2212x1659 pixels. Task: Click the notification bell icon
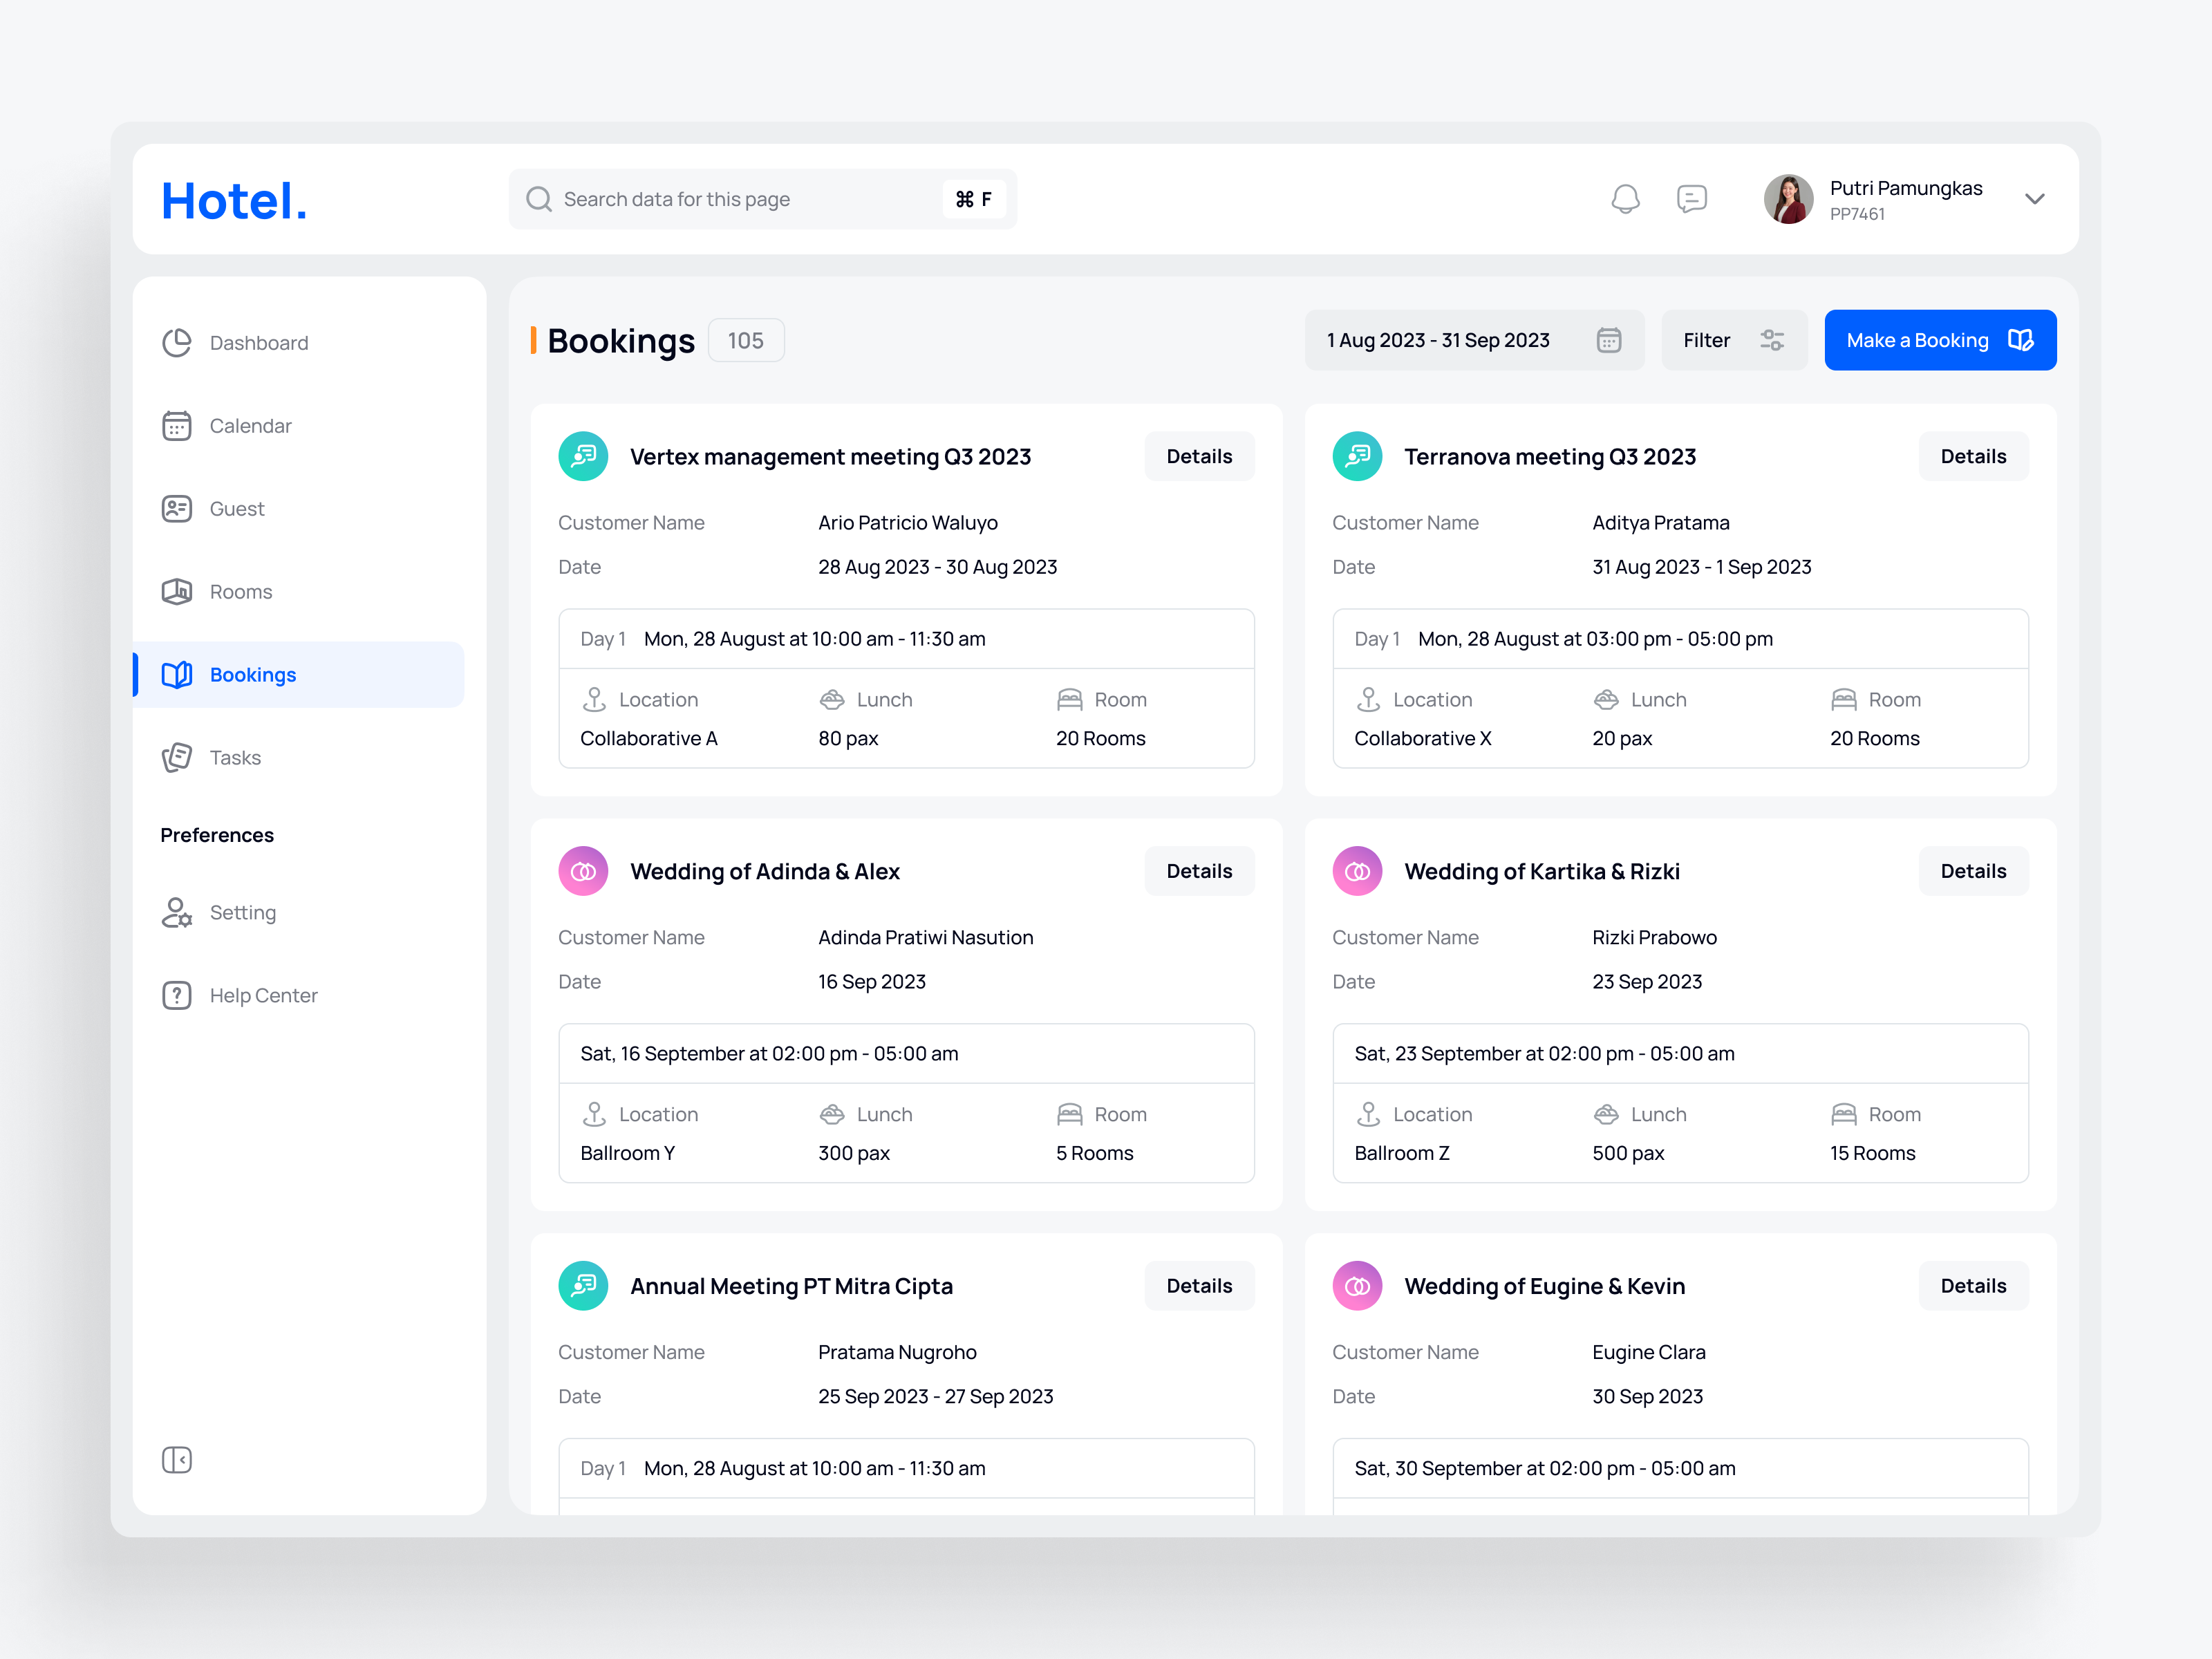click(x=1625, y=198)
